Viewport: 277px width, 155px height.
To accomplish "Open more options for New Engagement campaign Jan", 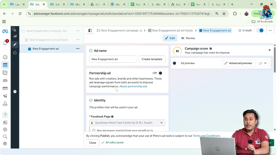I will click(78, 31).
